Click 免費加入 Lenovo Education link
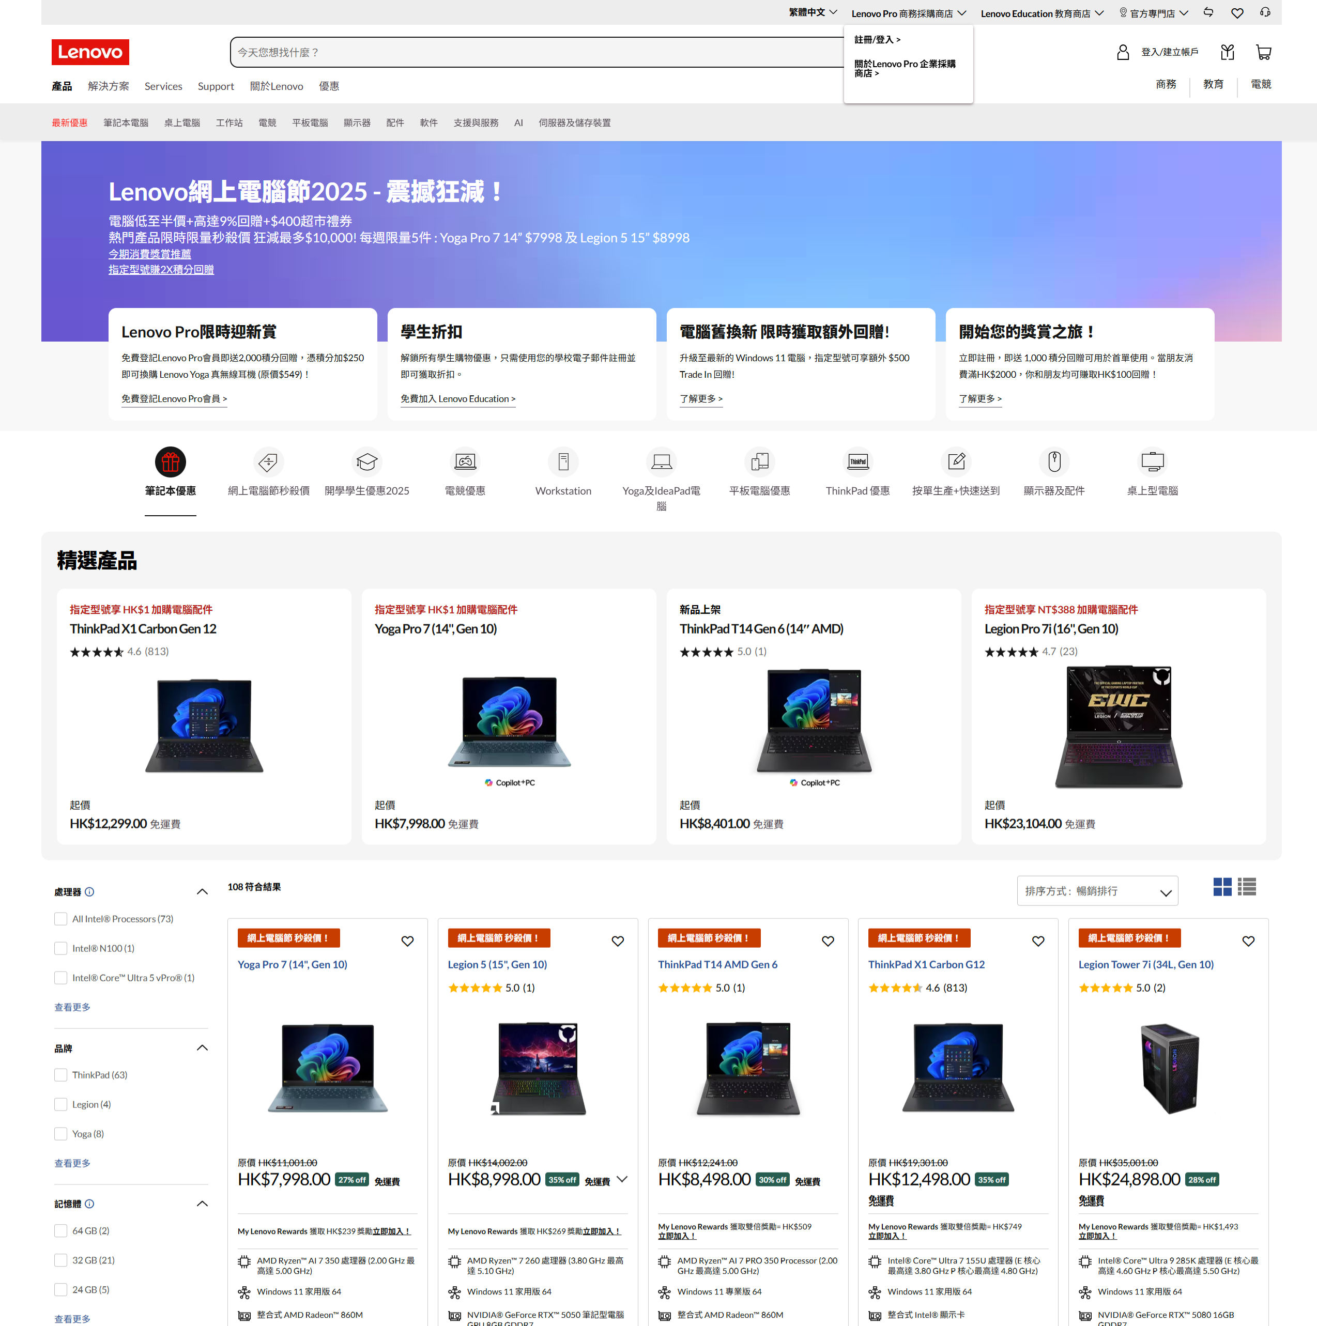This screenshot has height=1326, width=1317. pos(457,399)
